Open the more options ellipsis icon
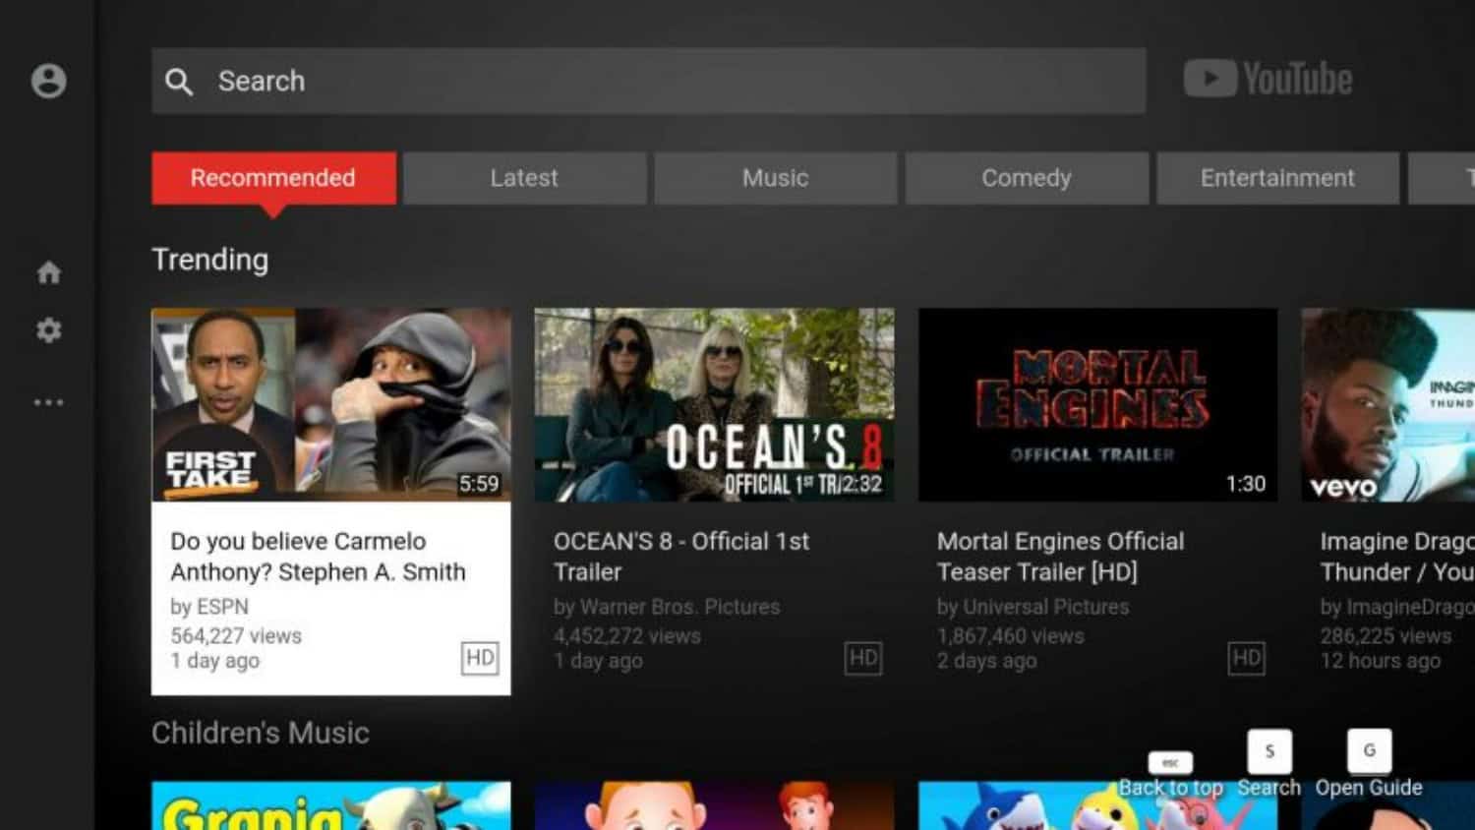 (48, 402)
